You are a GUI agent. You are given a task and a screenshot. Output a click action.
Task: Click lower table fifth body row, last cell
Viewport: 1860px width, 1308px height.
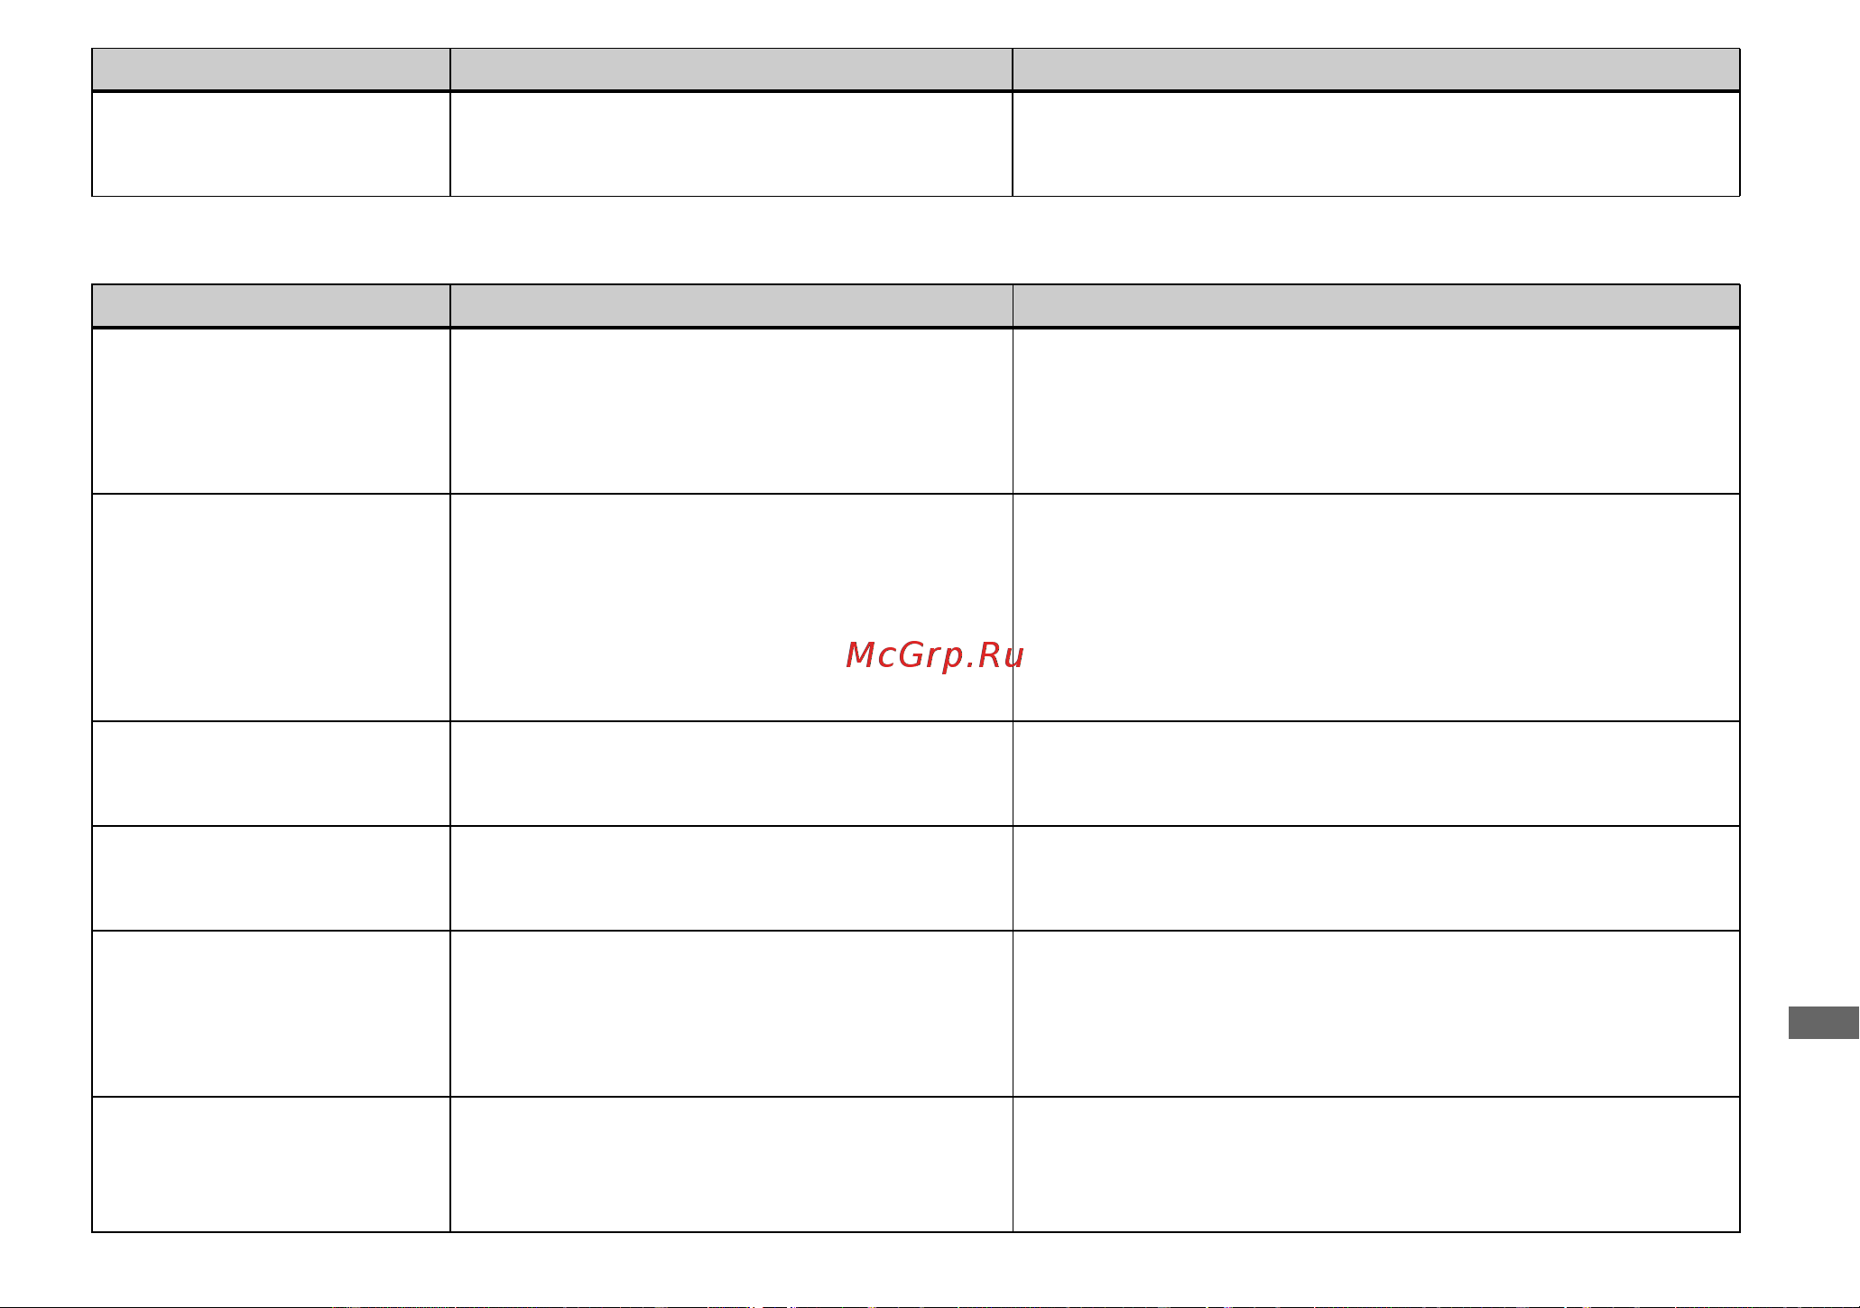(x=1376, y=1014)
